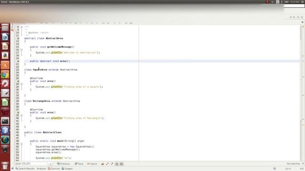
Task: Open the Terminal dock icon
Action: click(5, 121)
